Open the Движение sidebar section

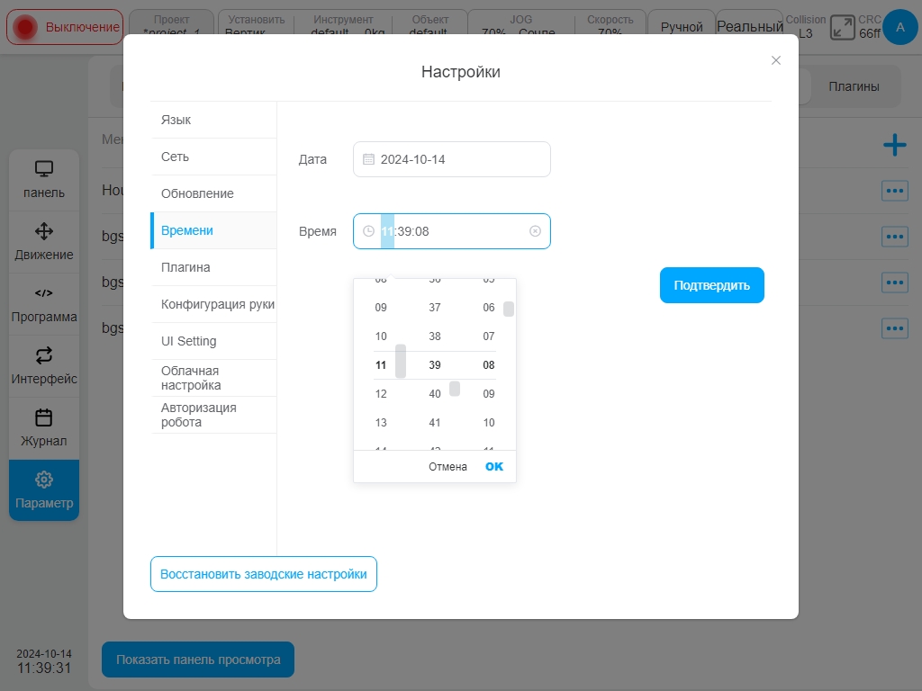tap(44, 242)
